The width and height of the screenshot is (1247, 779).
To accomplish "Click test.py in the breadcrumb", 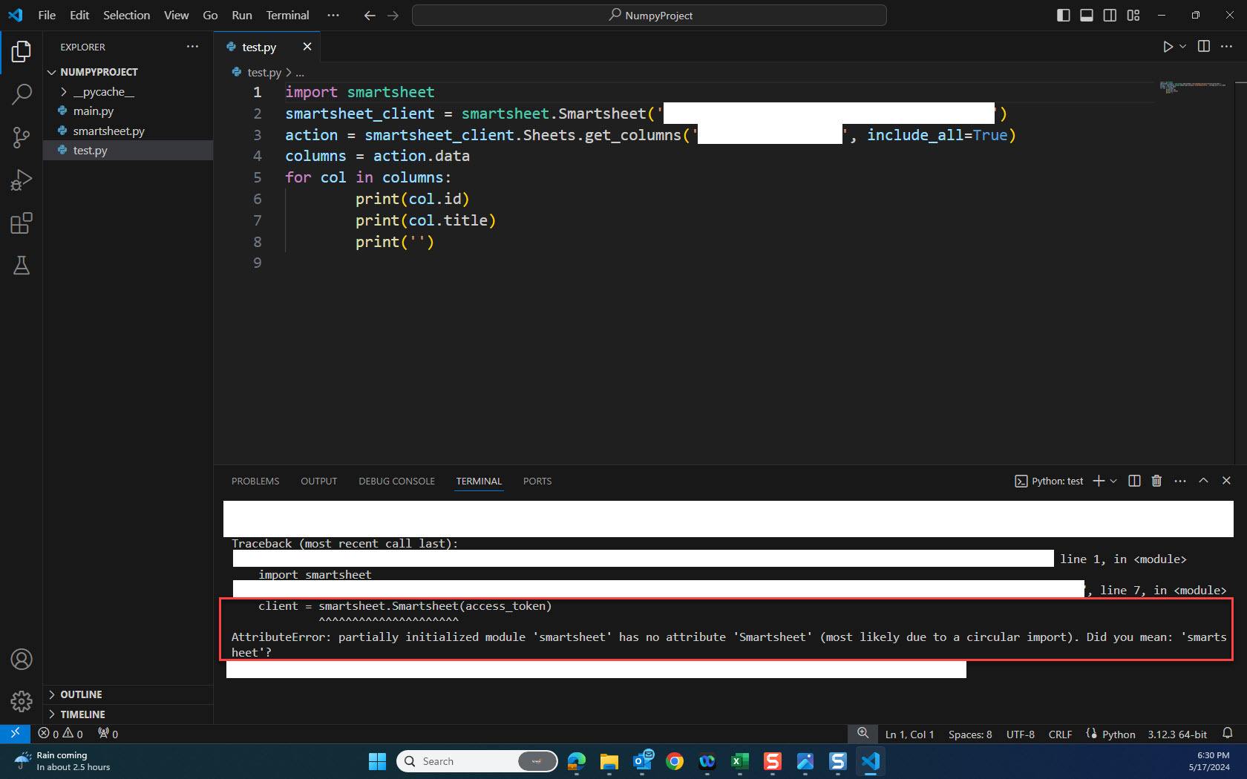I will (264, 73).
